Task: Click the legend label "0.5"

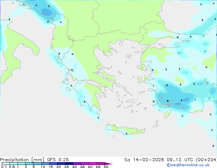Action: coord(12,167)
